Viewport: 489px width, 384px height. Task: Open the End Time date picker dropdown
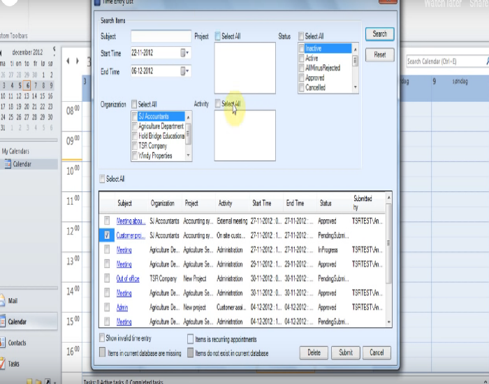185,71
